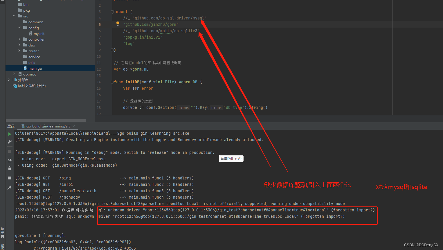
Task: Click the log.Panicln console line
Action: pos(73,242)
